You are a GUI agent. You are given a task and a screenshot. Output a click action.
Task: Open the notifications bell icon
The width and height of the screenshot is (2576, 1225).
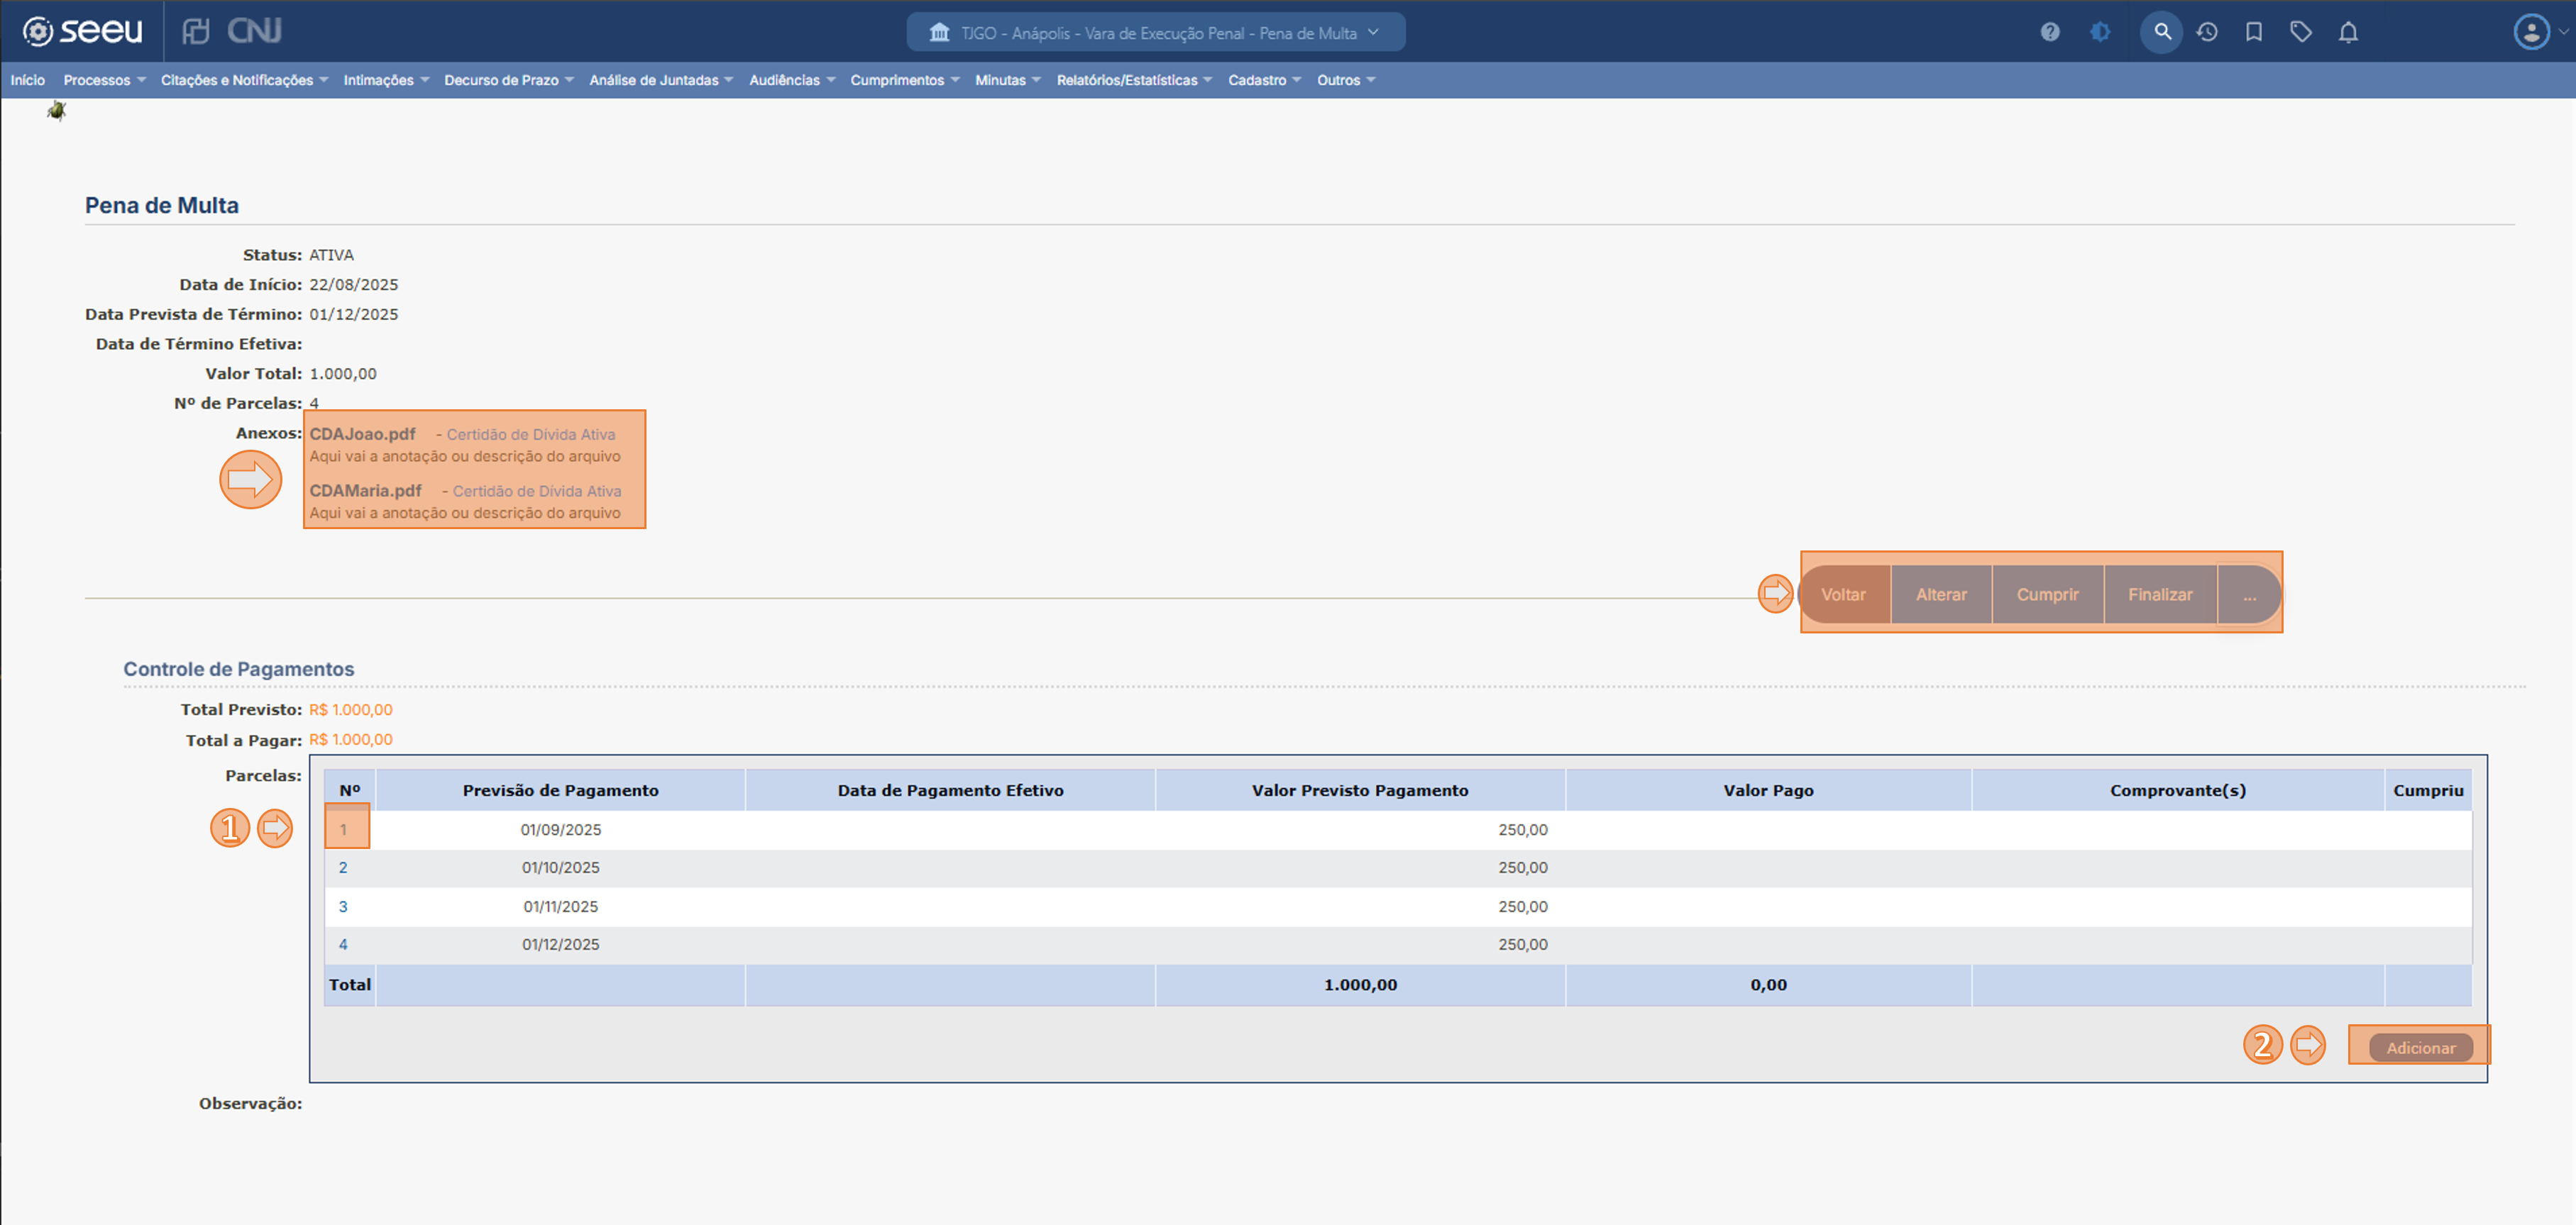(2348, 32)
